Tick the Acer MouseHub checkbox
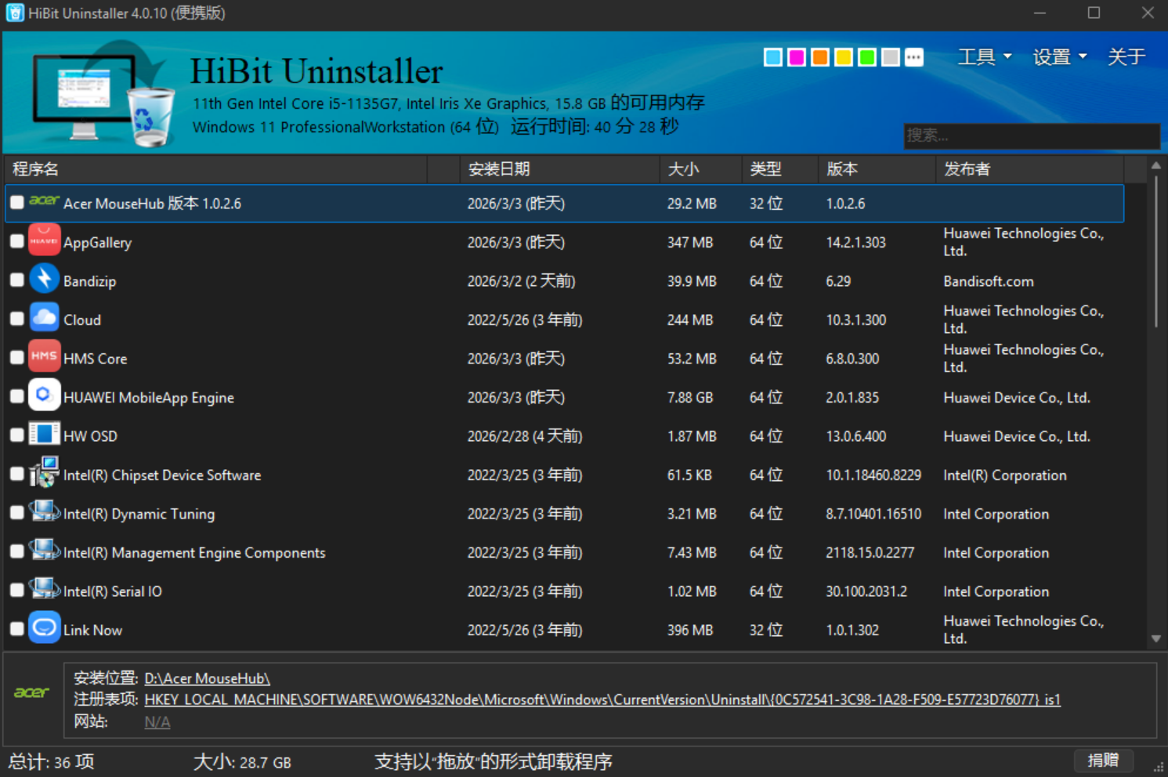 (x=16, y=203)
